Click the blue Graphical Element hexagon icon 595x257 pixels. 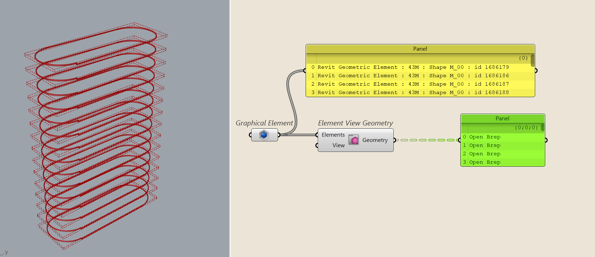tap(264, 135)
